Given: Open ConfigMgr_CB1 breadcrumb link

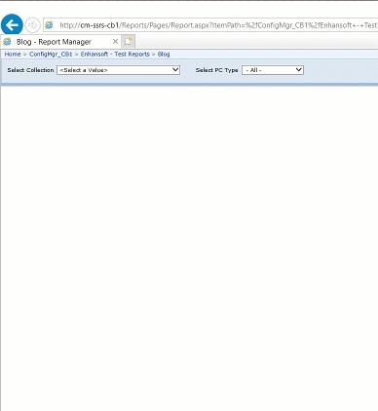Looking at the screenshot, I should pyautogui.click(x=51, y=55).
